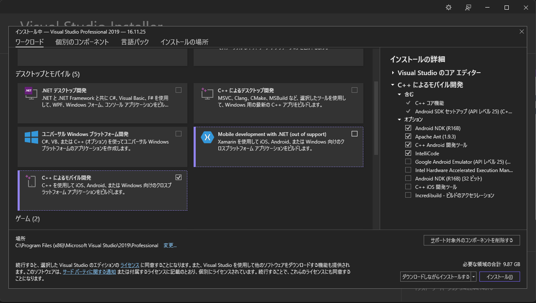The image size is (536, 303).
Task: Select ダウンロードしながらインストールする install mode
Action: pos(435,277)
